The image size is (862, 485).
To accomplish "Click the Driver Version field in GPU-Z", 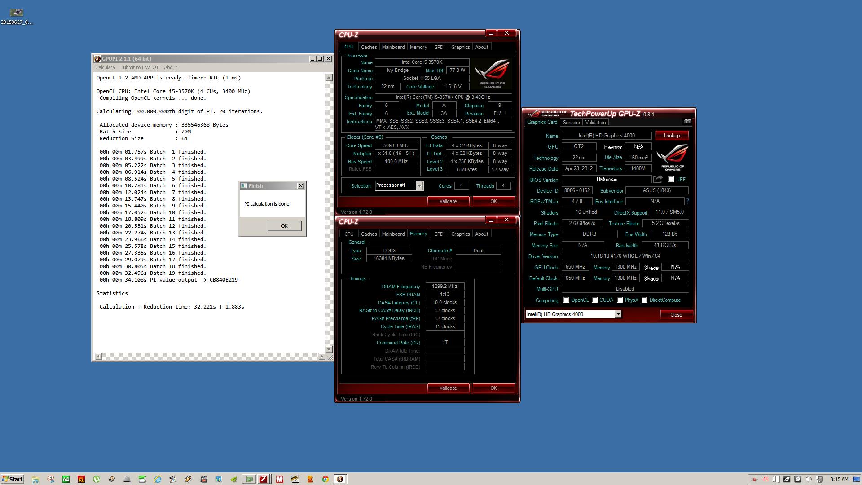I will click(625, 256).
